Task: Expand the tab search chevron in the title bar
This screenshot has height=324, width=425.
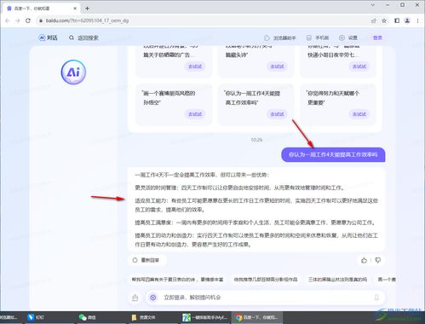Action: 373,5
